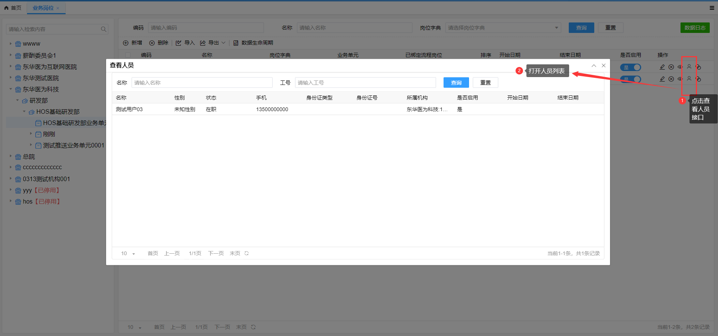The width and height of the screenshot is (718, 336).
Task: Click the link chain icon in first table row
Action: click(698, 67)
